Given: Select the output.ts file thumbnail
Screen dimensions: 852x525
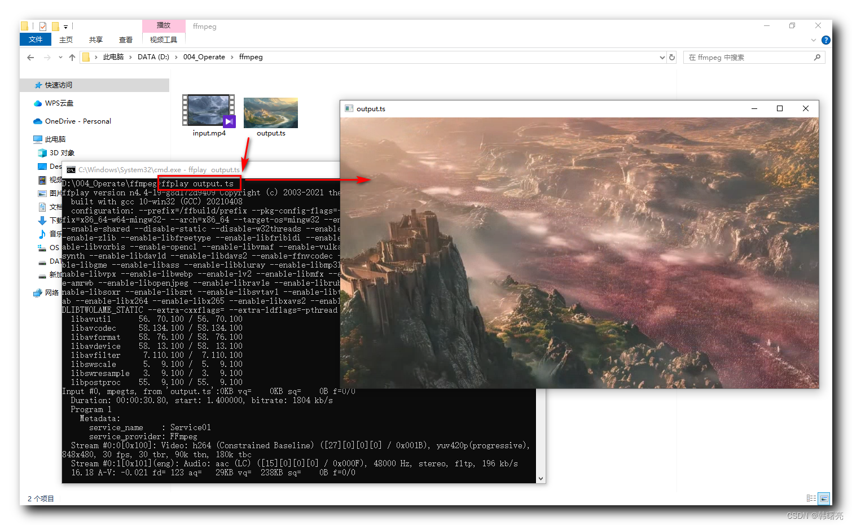Looking at the screenshot, I should 271,113.
